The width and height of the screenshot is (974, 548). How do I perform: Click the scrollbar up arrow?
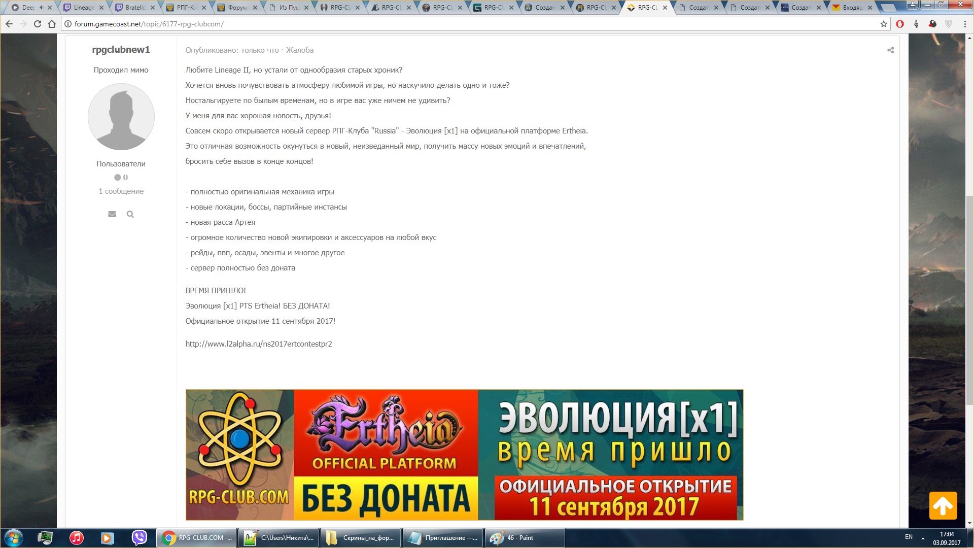(x=969, y=38)
